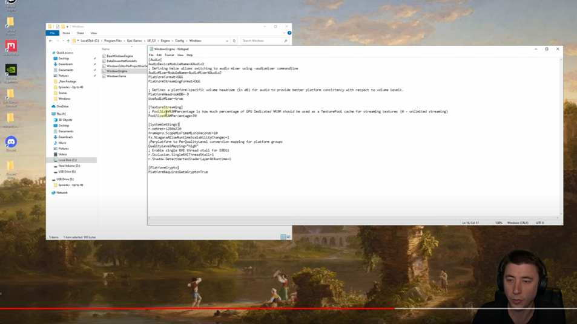Image resolution: width=577 pixels, height=324 pixels.
Task: Jump to UE_5.1 in the address breadcrumb
Action: click(x=151, y=40)
